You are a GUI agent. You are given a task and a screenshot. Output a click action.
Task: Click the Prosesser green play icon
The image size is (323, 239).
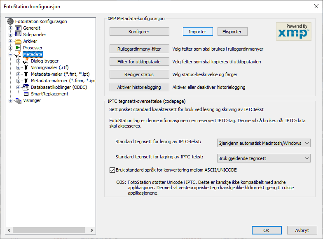[18, 48]
